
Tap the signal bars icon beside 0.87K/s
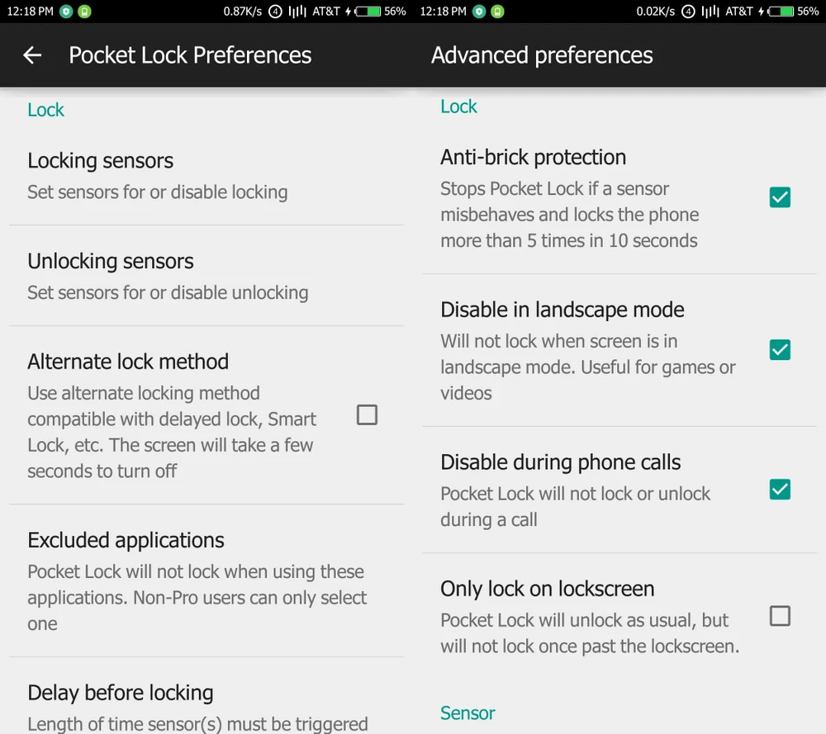[297, 12]
